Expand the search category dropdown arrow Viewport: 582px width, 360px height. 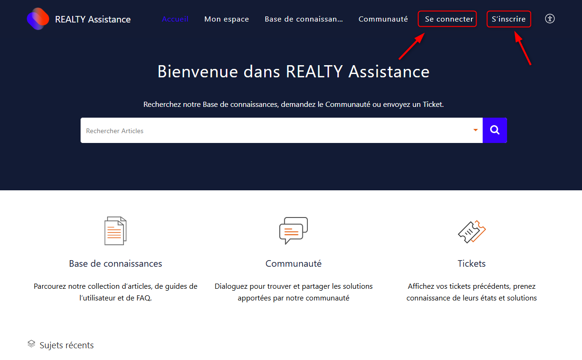pos(475,130)
